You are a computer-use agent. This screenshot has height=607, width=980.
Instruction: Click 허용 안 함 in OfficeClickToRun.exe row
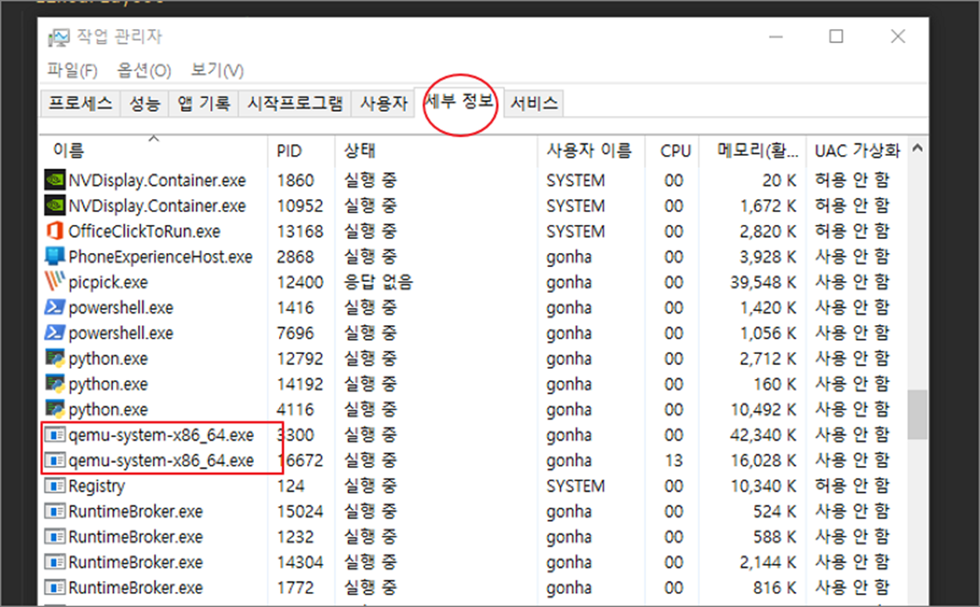852,231
